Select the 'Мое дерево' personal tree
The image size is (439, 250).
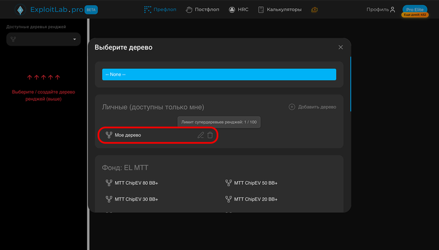click(128, 135)
